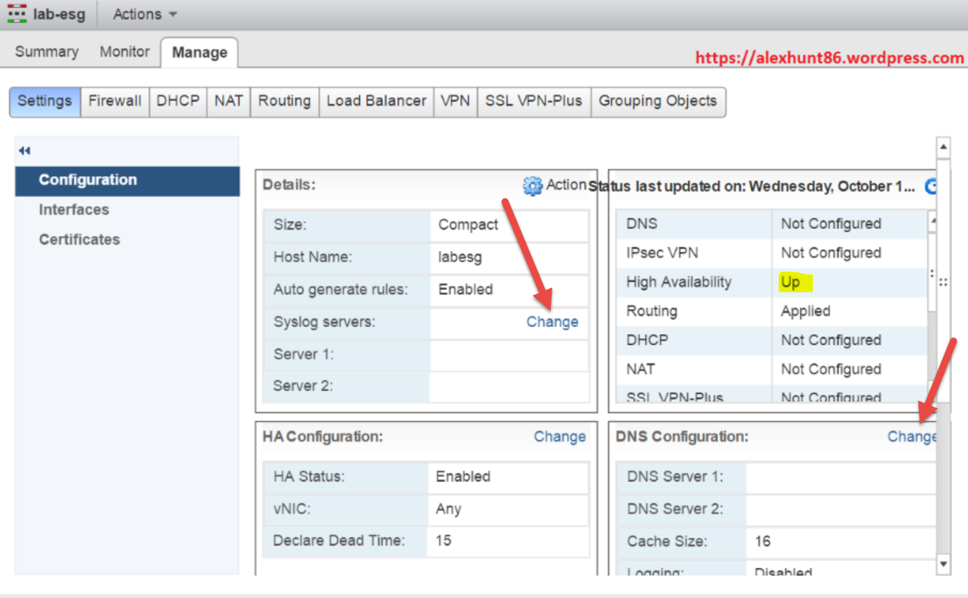Select the Routing tab

pyautogui.click(x=284, y=101)
